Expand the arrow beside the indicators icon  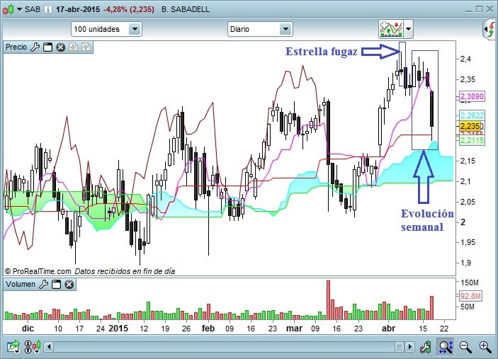coord(409,29)
